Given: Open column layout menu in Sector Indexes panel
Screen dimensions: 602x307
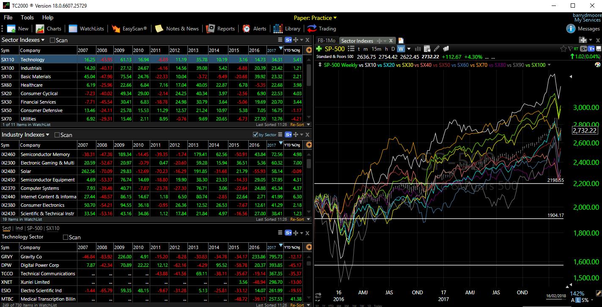Looking at the screenshot, I should (280, 40).
